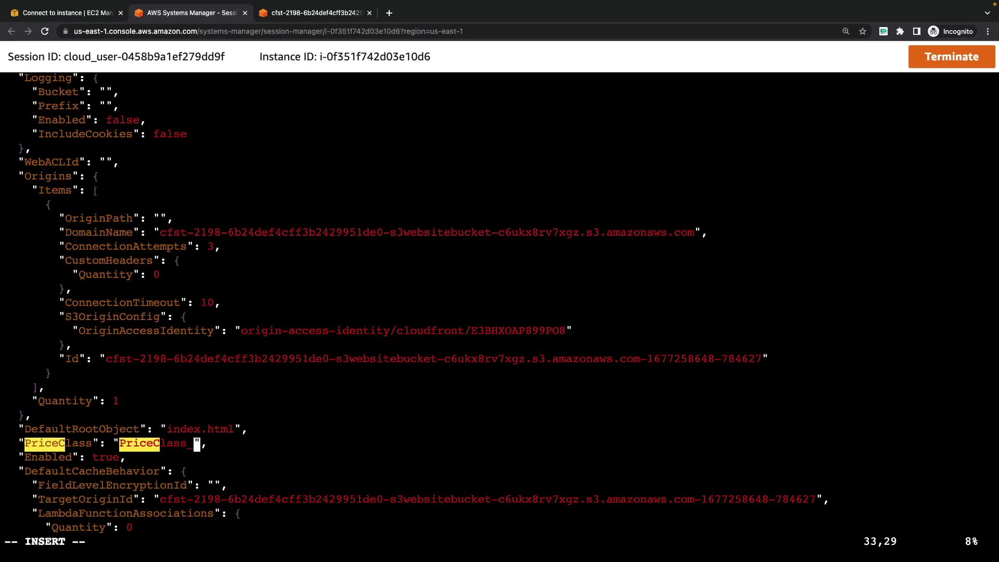Toggle the browser side panel icon
Screen dimensions: 999x562
coord(917,31)
